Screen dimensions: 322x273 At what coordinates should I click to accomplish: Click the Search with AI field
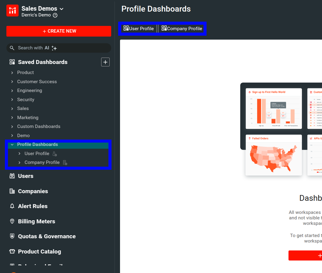pyautogui.click(x=58, y=48)
